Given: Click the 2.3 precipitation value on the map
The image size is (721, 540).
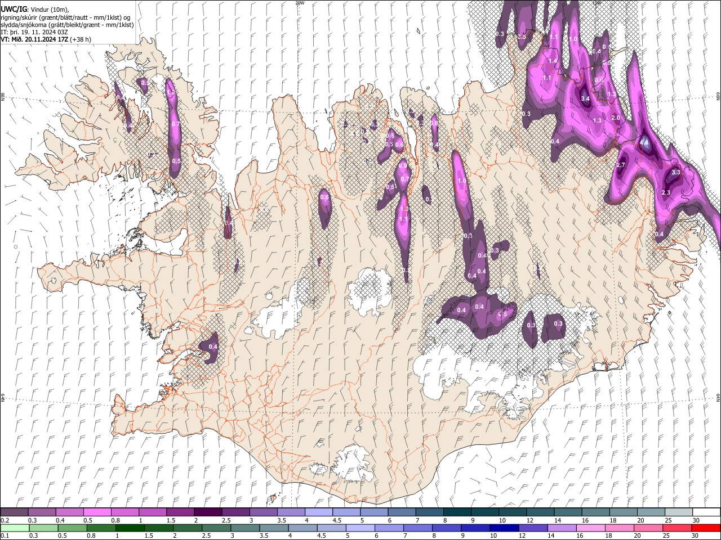Looking at the screenshot, I should click(x=666, y=192).
